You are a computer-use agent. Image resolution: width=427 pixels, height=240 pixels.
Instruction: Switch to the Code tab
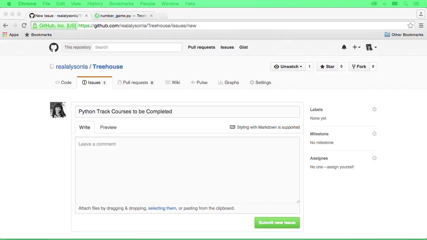pos(63,83)
